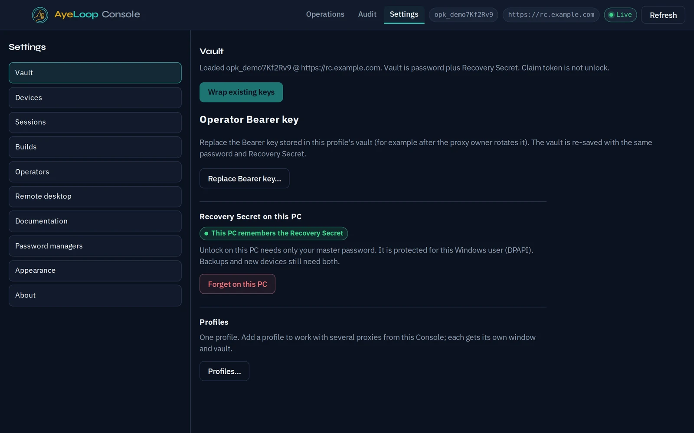Click the AyeLoop logo icon

coord(40,15)
